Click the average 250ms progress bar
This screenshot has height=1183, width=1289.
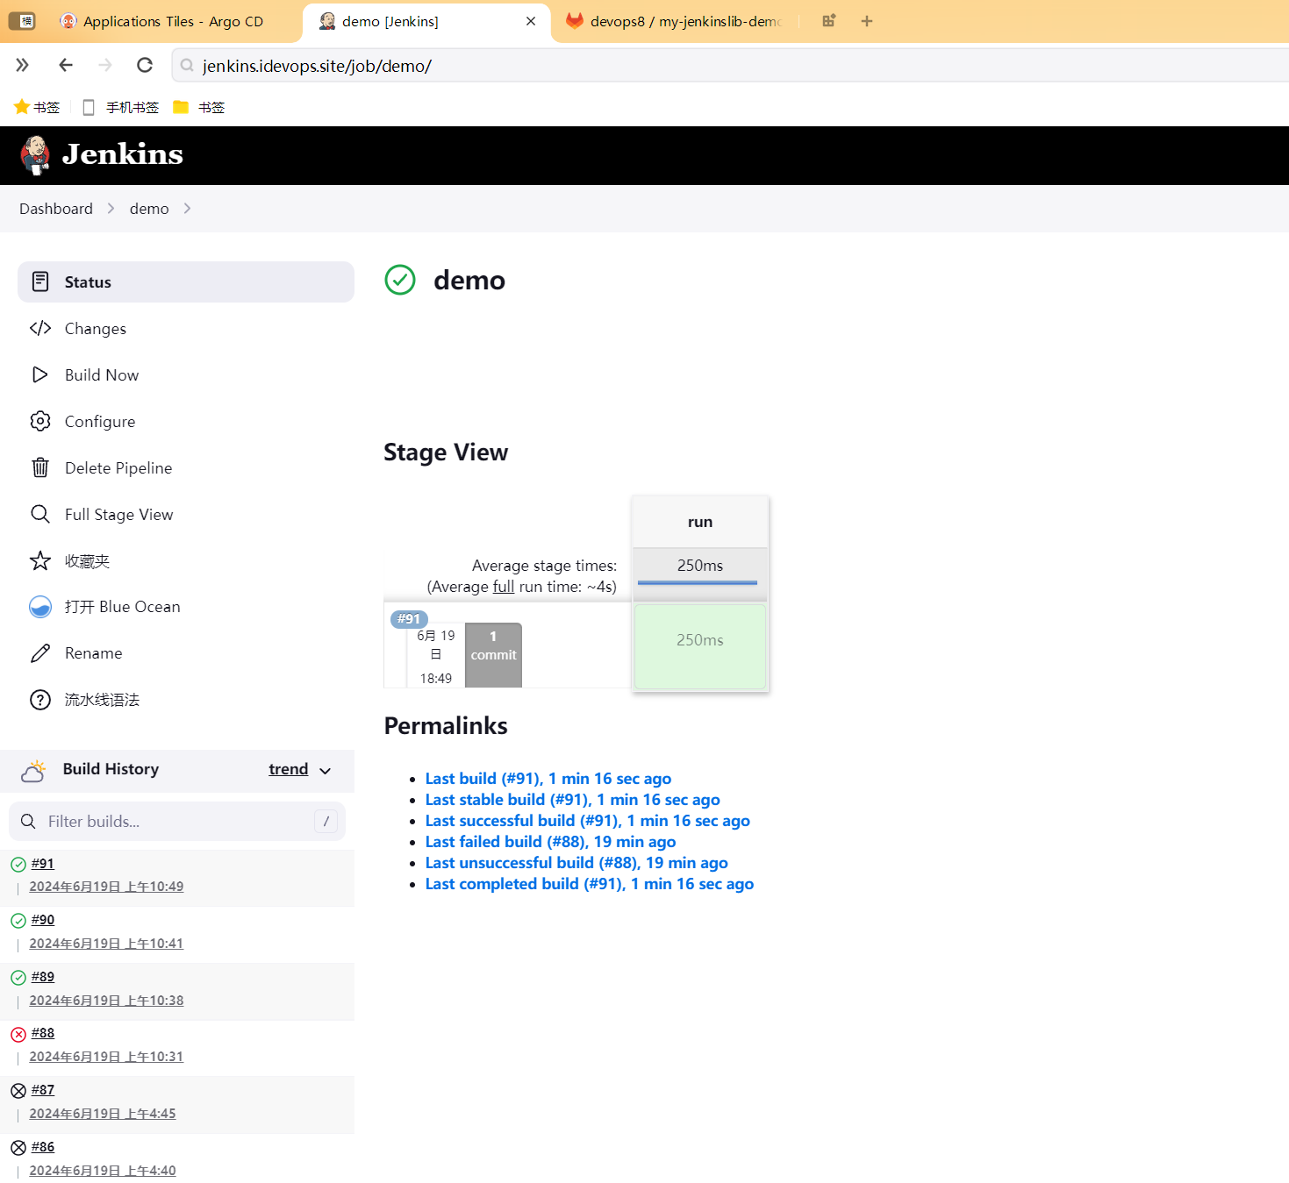(698, 582)
